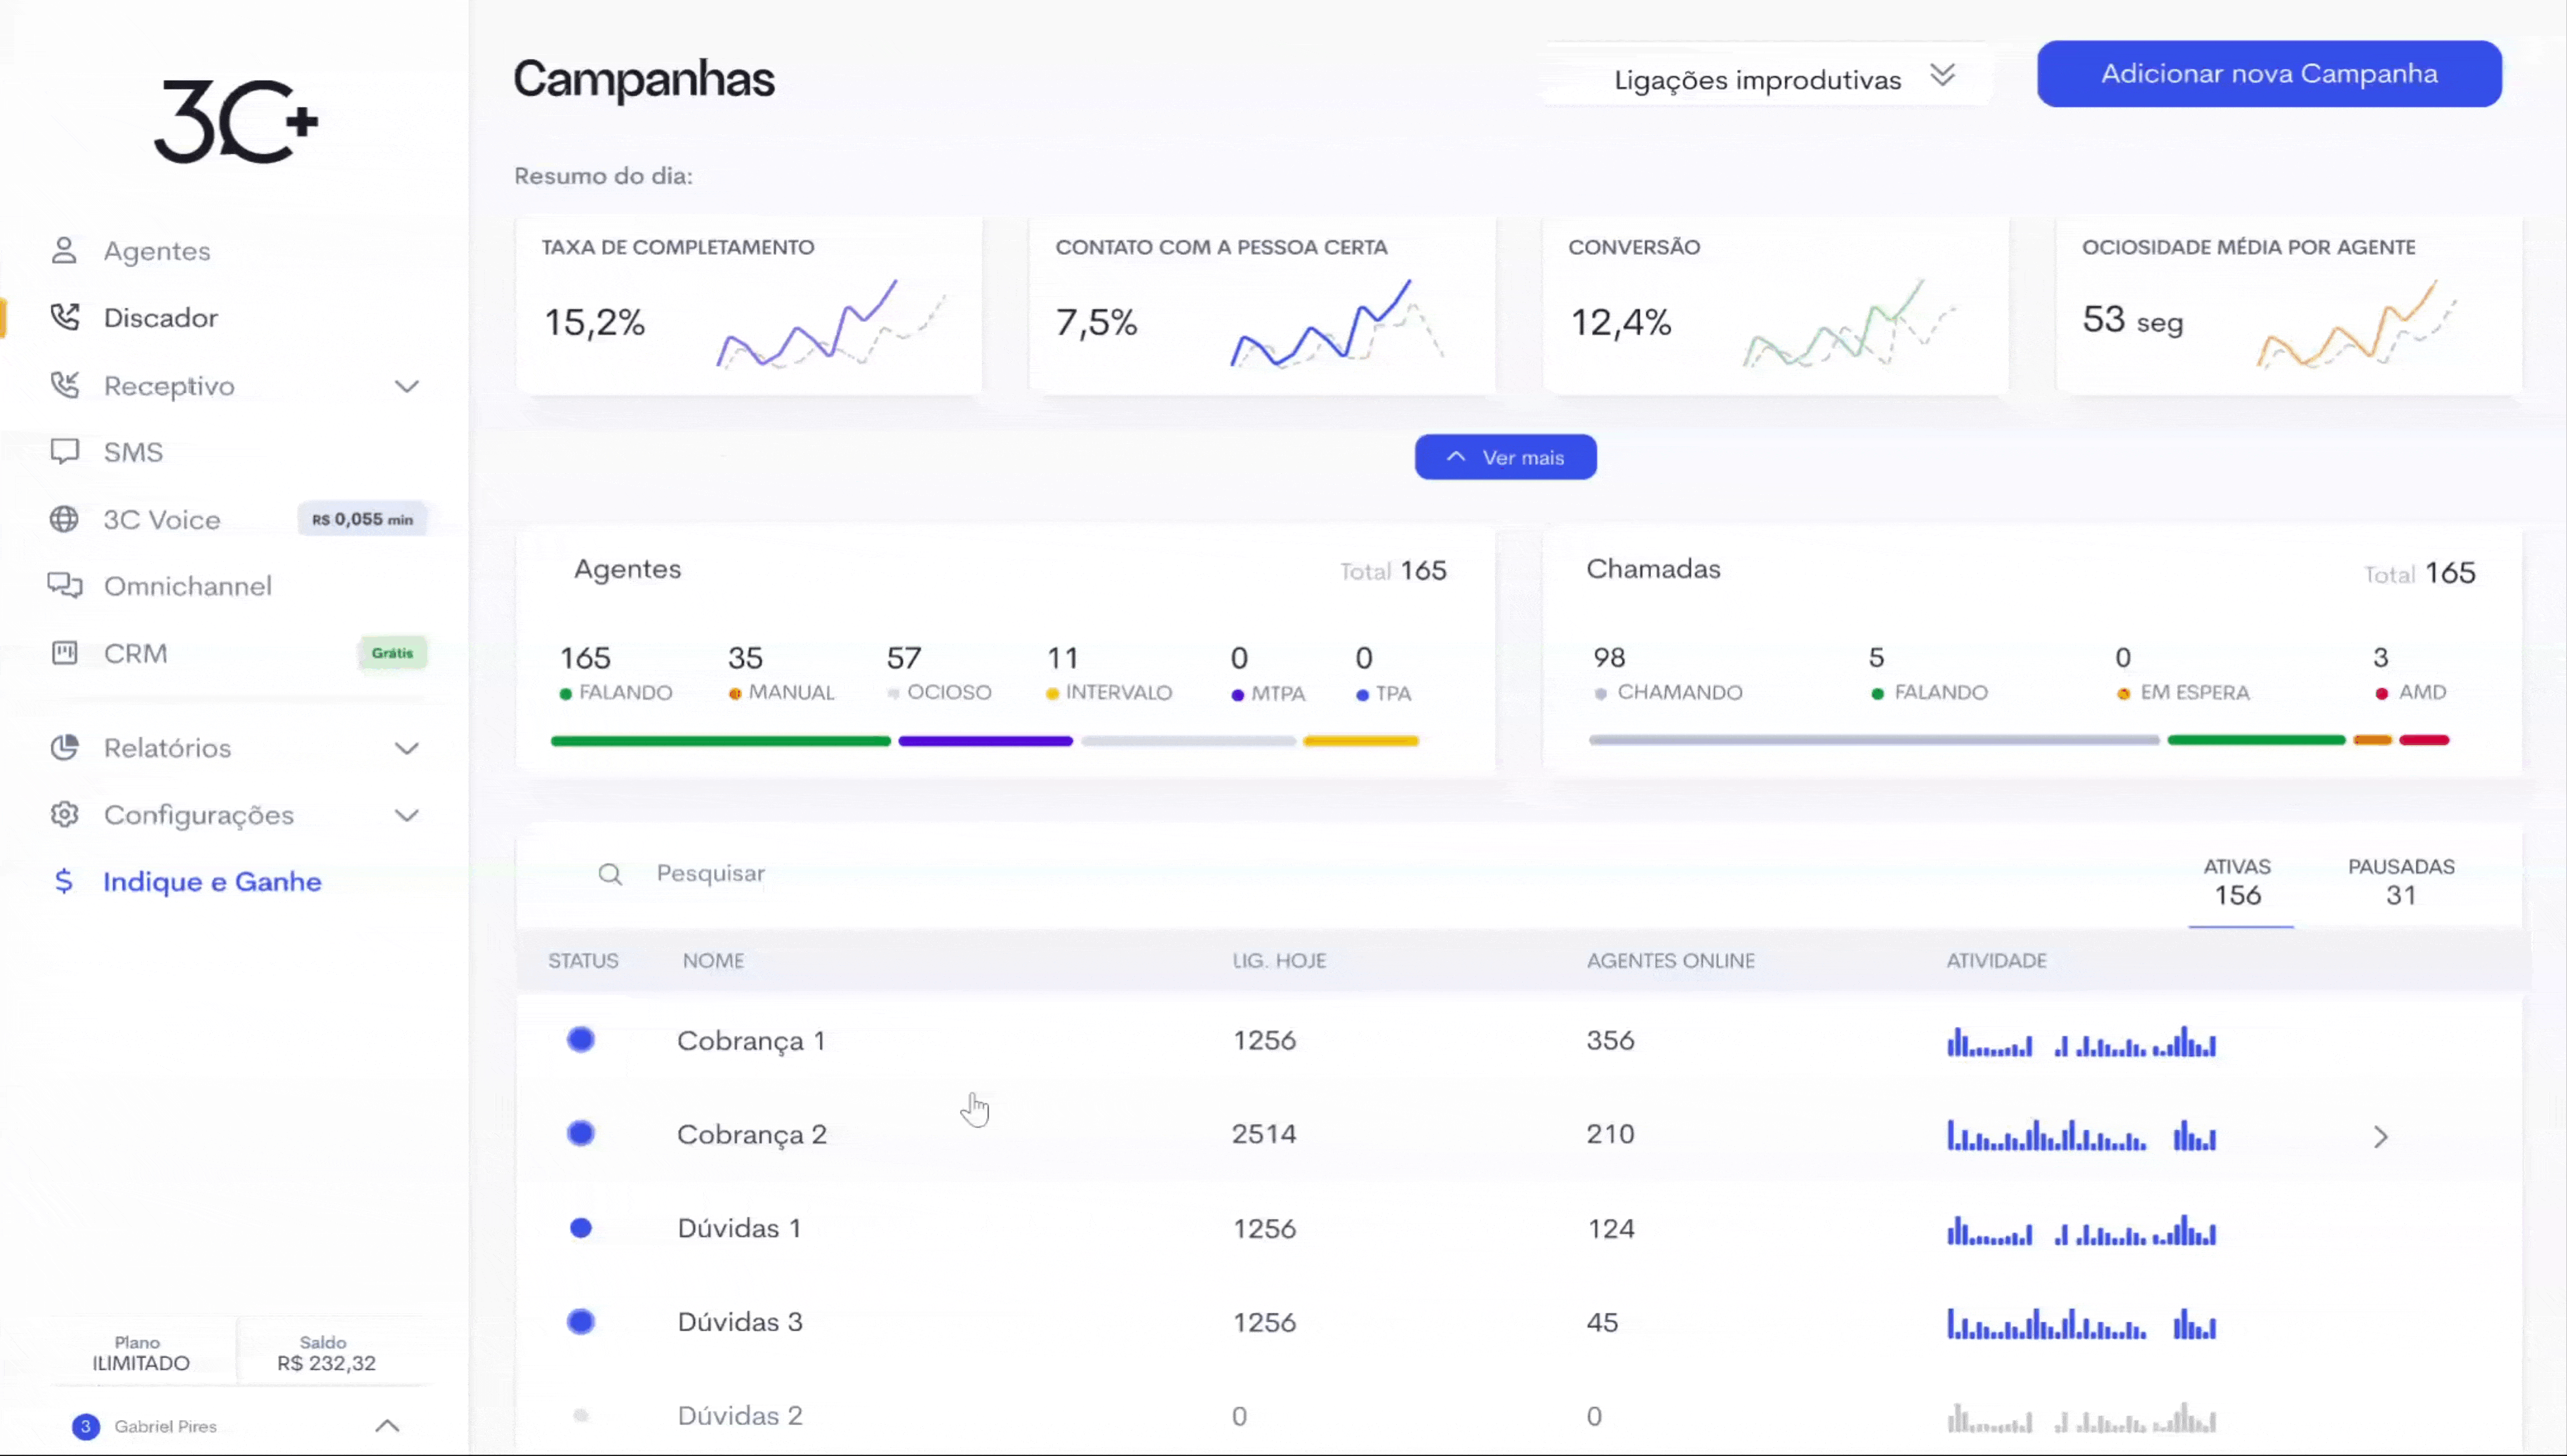Expand the Configurações menu chevron
The height and width of the screenshot is (1456, 2567).
(406, 815)
